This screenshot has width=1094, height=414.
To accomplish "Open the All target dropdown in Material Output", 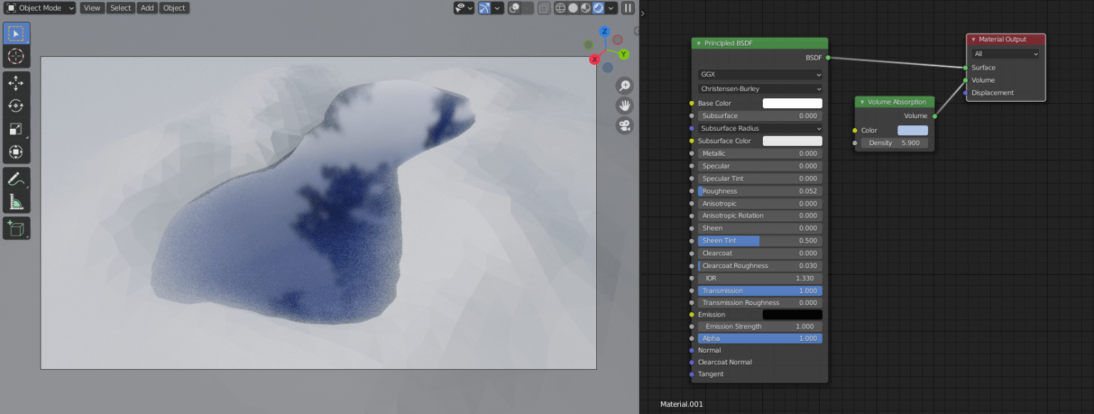I will click(x=1006, y=54).
